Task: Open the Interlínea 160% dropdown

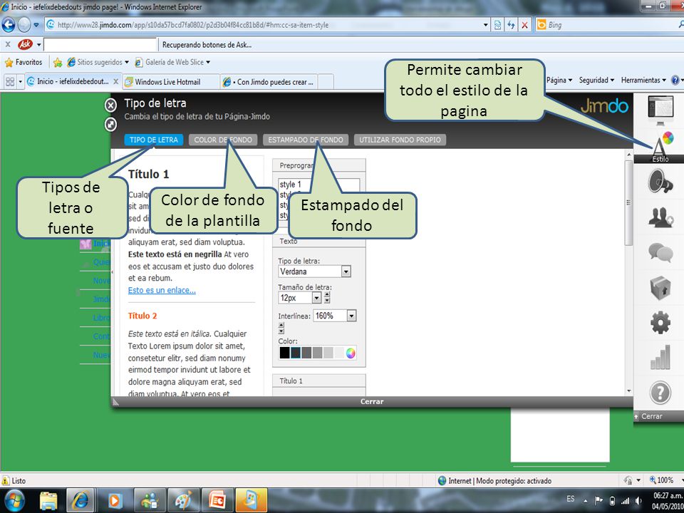Action: 351,316
